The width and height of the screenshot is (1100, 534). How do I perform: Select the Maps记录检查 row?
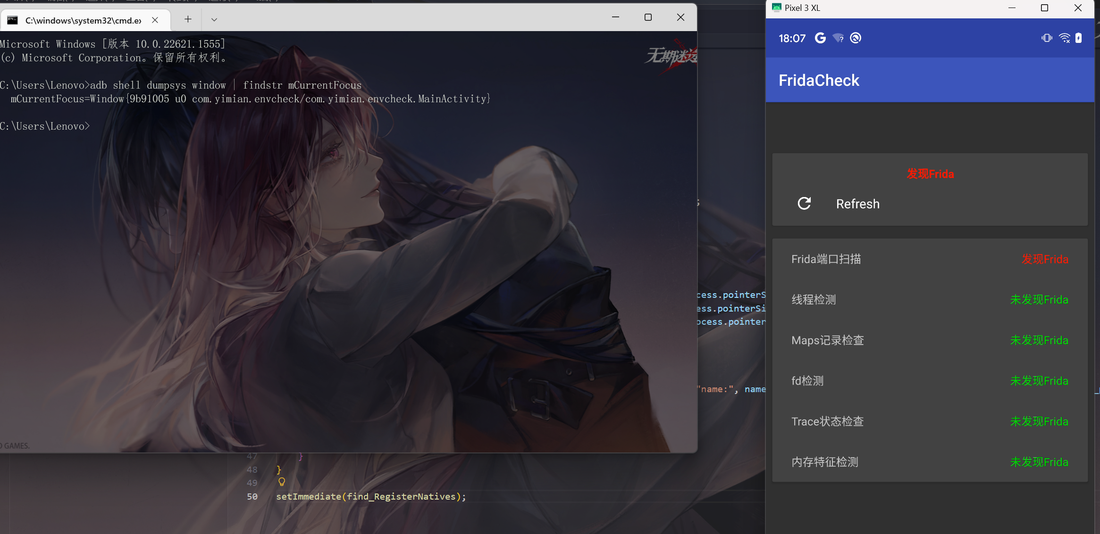pos(930,340)
